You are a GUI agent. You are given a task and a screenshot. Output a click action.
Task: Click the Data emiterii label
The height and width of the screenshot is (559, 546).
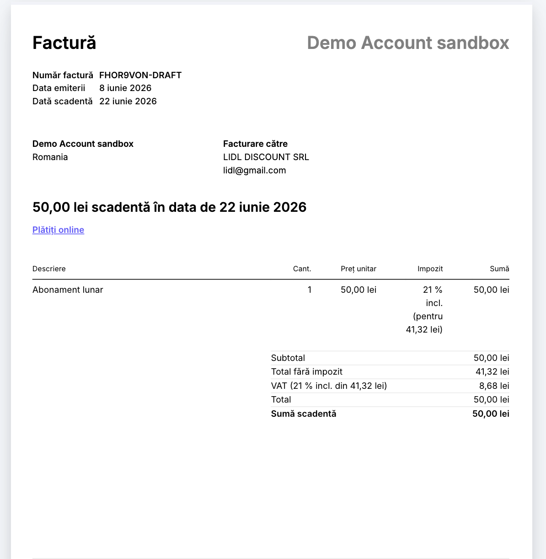[x=59, y=88]
